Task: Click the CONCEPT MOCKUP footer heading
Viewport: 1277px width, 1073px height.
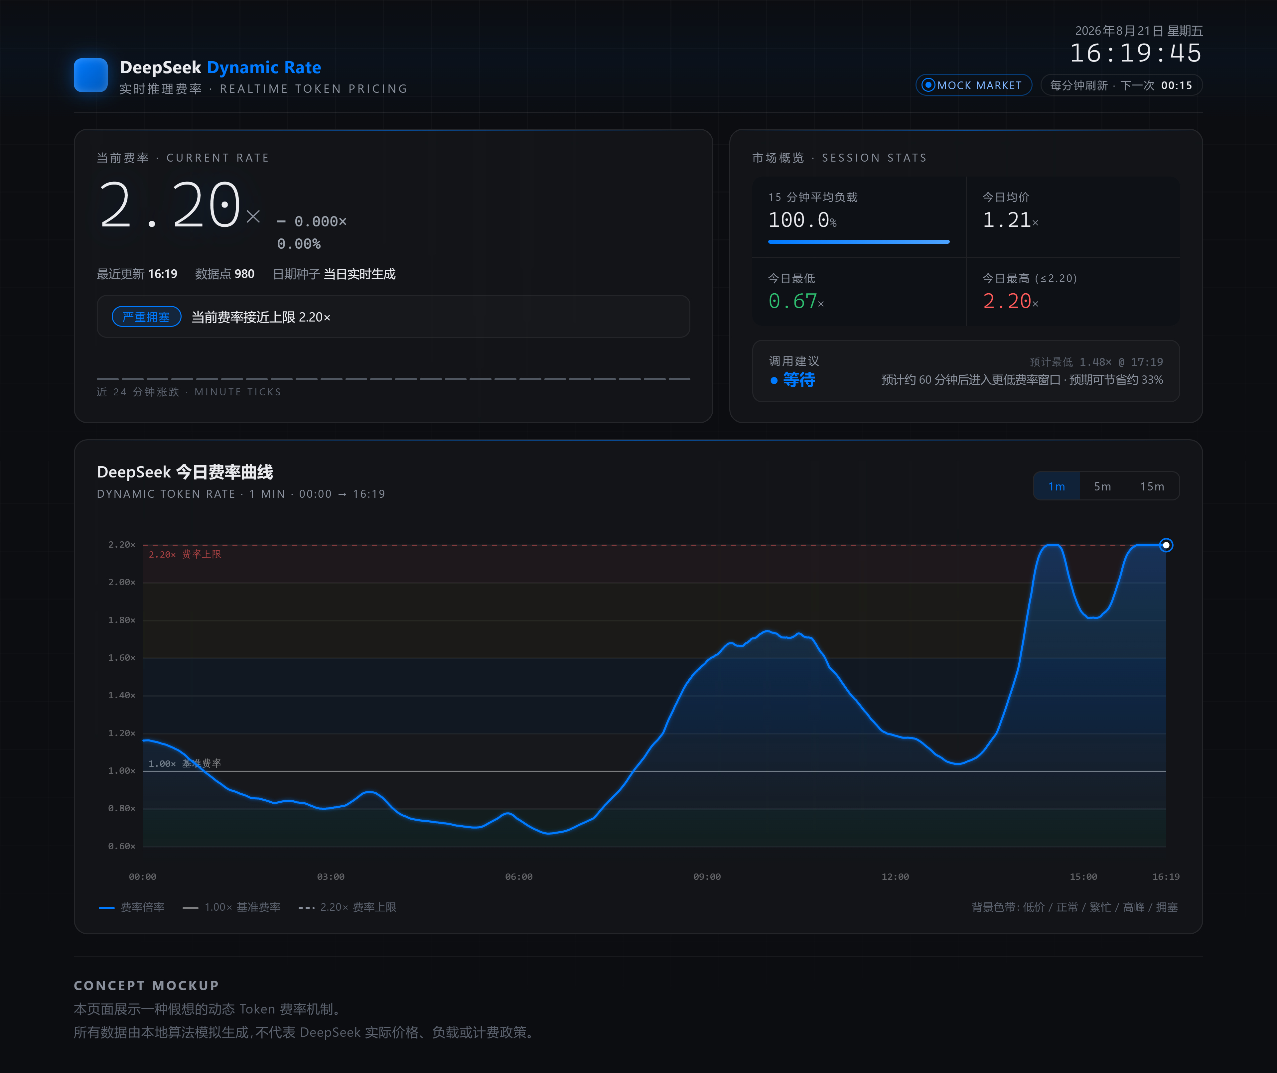Action: pos(146,986)
